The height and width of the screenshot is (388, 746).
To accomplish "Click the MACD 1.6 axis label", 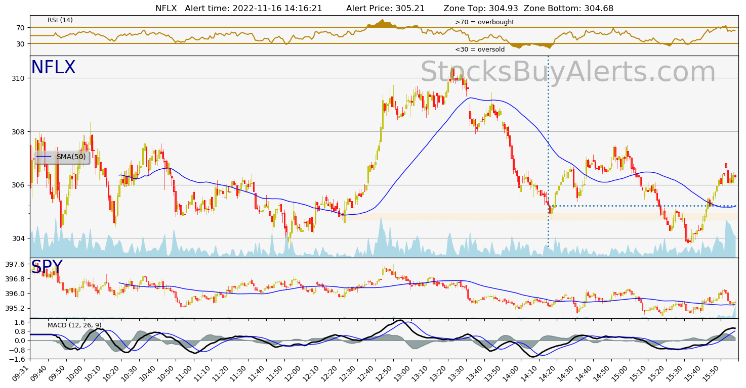I will tap(20, 322).
